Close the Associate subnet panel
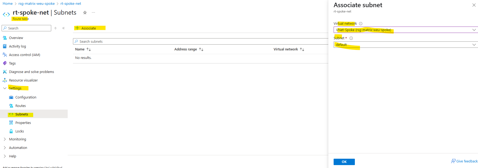This screenshot has height=168, width=478. (474, 5)
